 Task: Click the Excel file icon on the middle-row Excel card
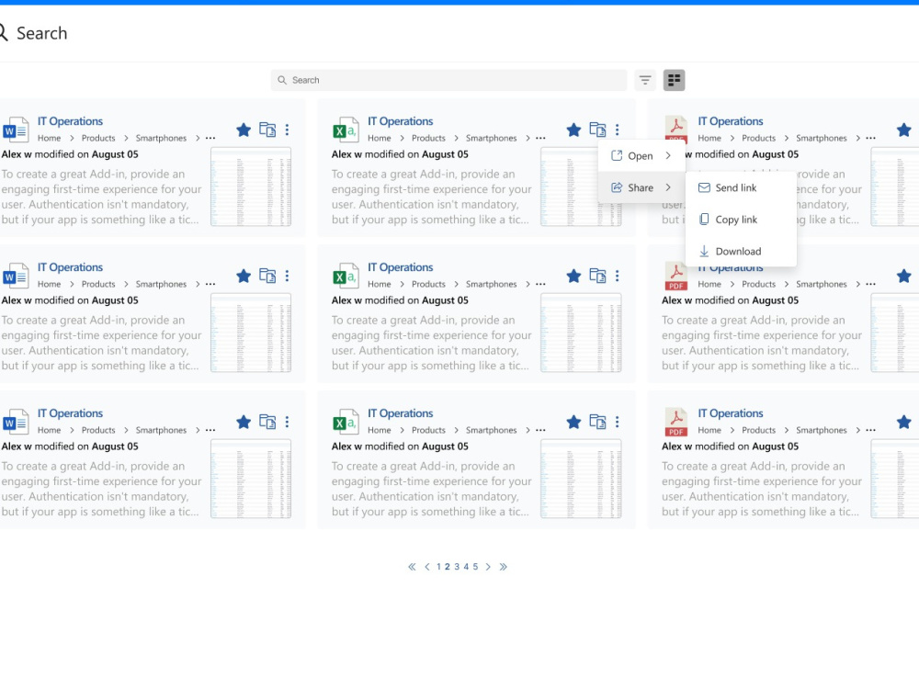click(346, 276)
